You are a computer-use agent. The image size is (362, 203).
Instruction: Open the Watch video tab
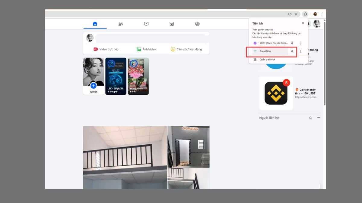(x=146, y=24)
